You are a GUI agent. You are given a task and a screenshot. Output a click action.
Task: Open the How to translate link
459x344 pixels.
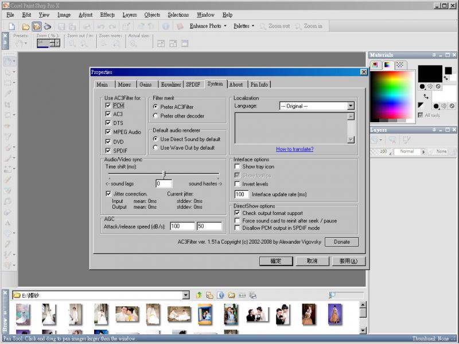[x=294, y=149]
